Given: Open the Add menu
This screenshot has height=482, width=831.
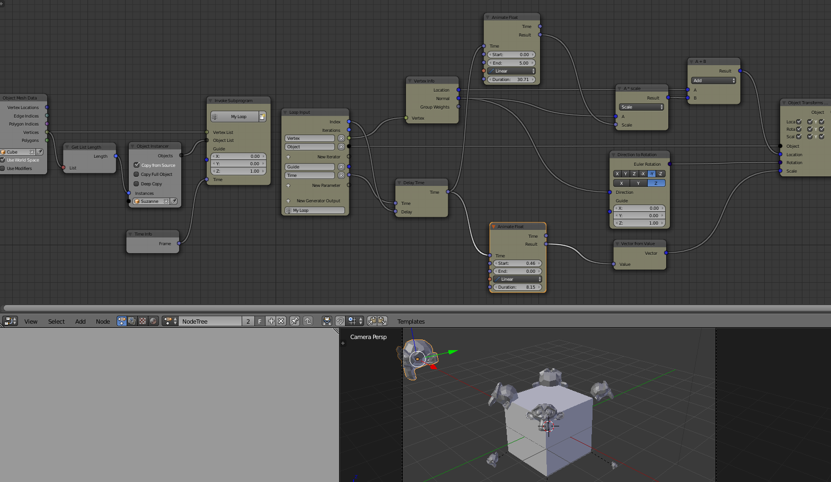Looking at the screenshot, I should click(80, 322).
